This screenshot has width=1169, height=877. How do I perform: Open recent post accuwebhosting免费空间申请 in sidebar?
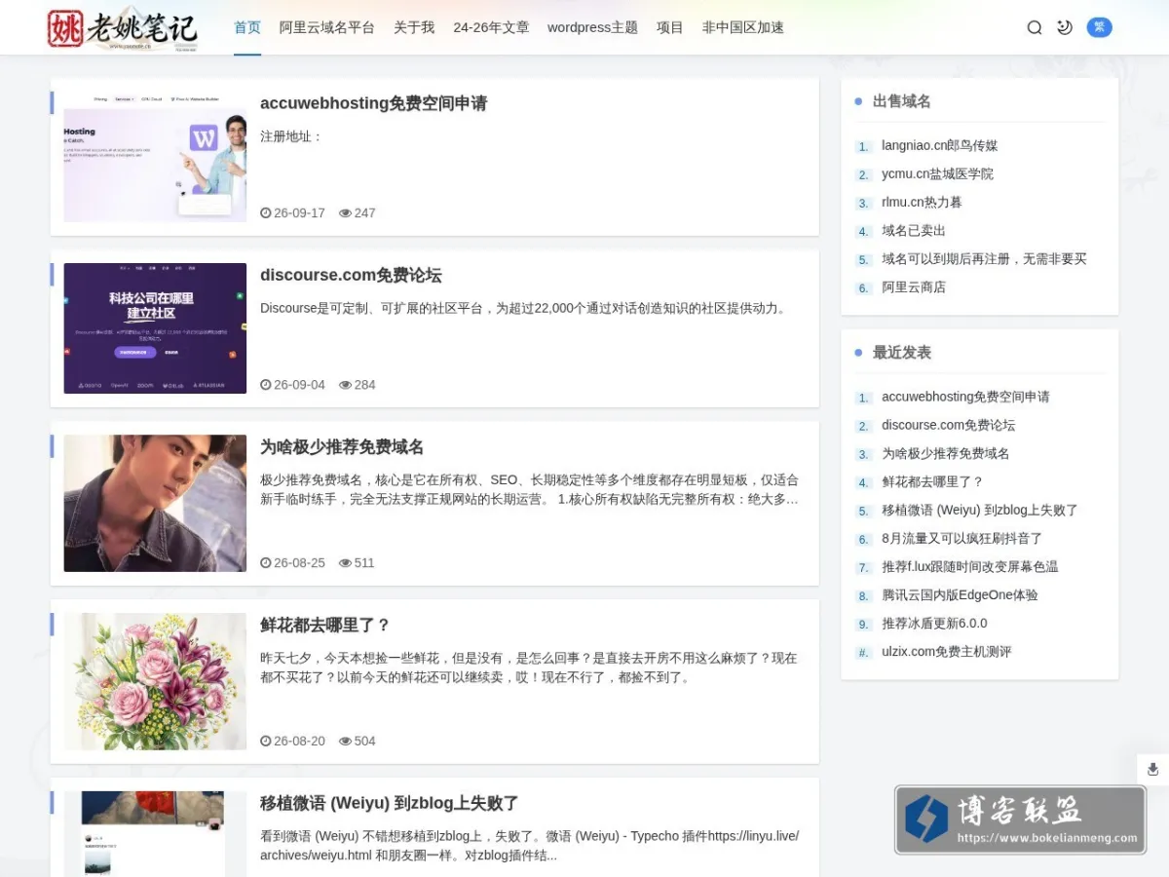(x=965, y=398)
